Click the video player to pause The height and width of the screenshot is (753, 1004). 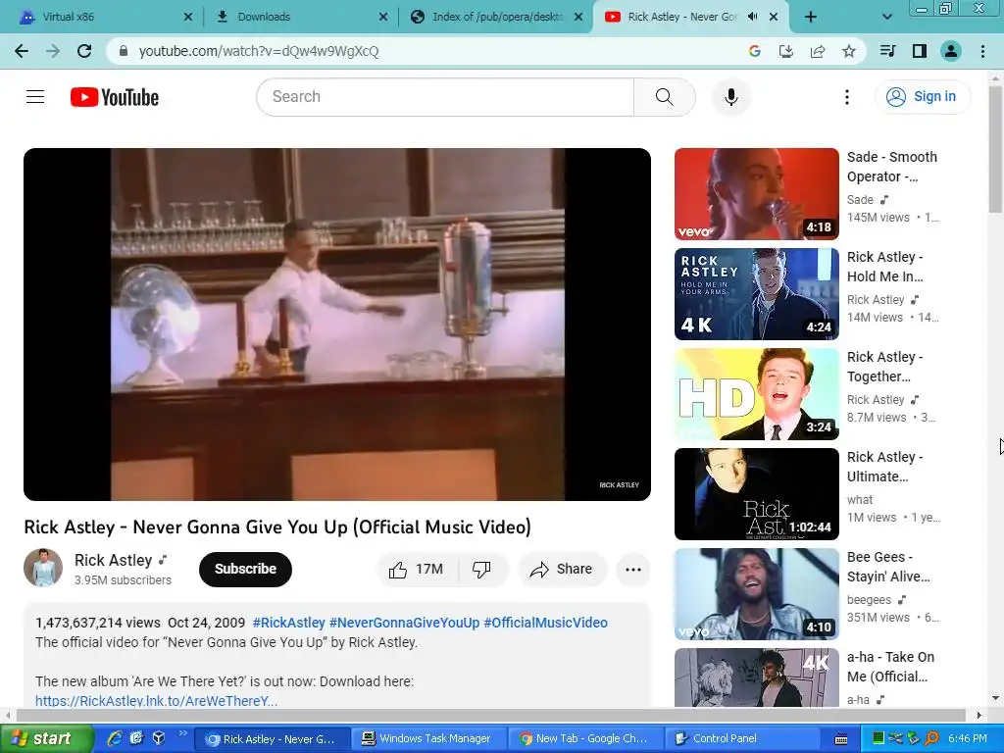click(x=337, y=324)
